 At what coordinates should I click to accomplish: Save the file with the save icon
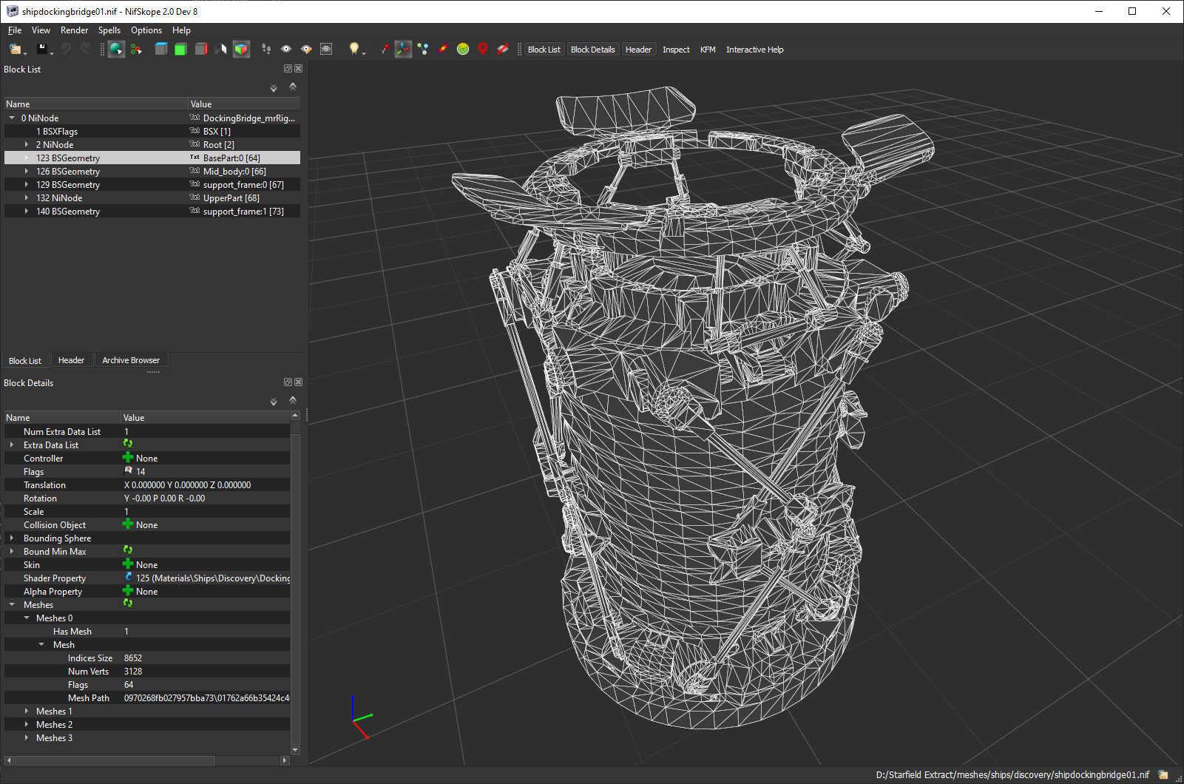(42, 49)
